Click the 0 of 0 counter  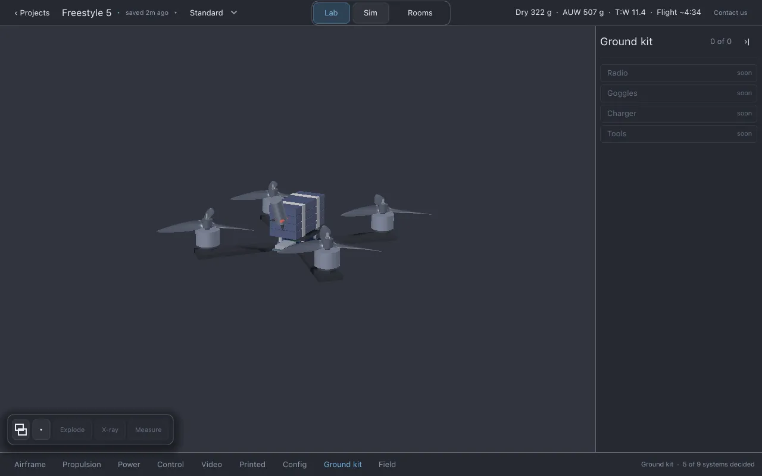click(721, 42)
